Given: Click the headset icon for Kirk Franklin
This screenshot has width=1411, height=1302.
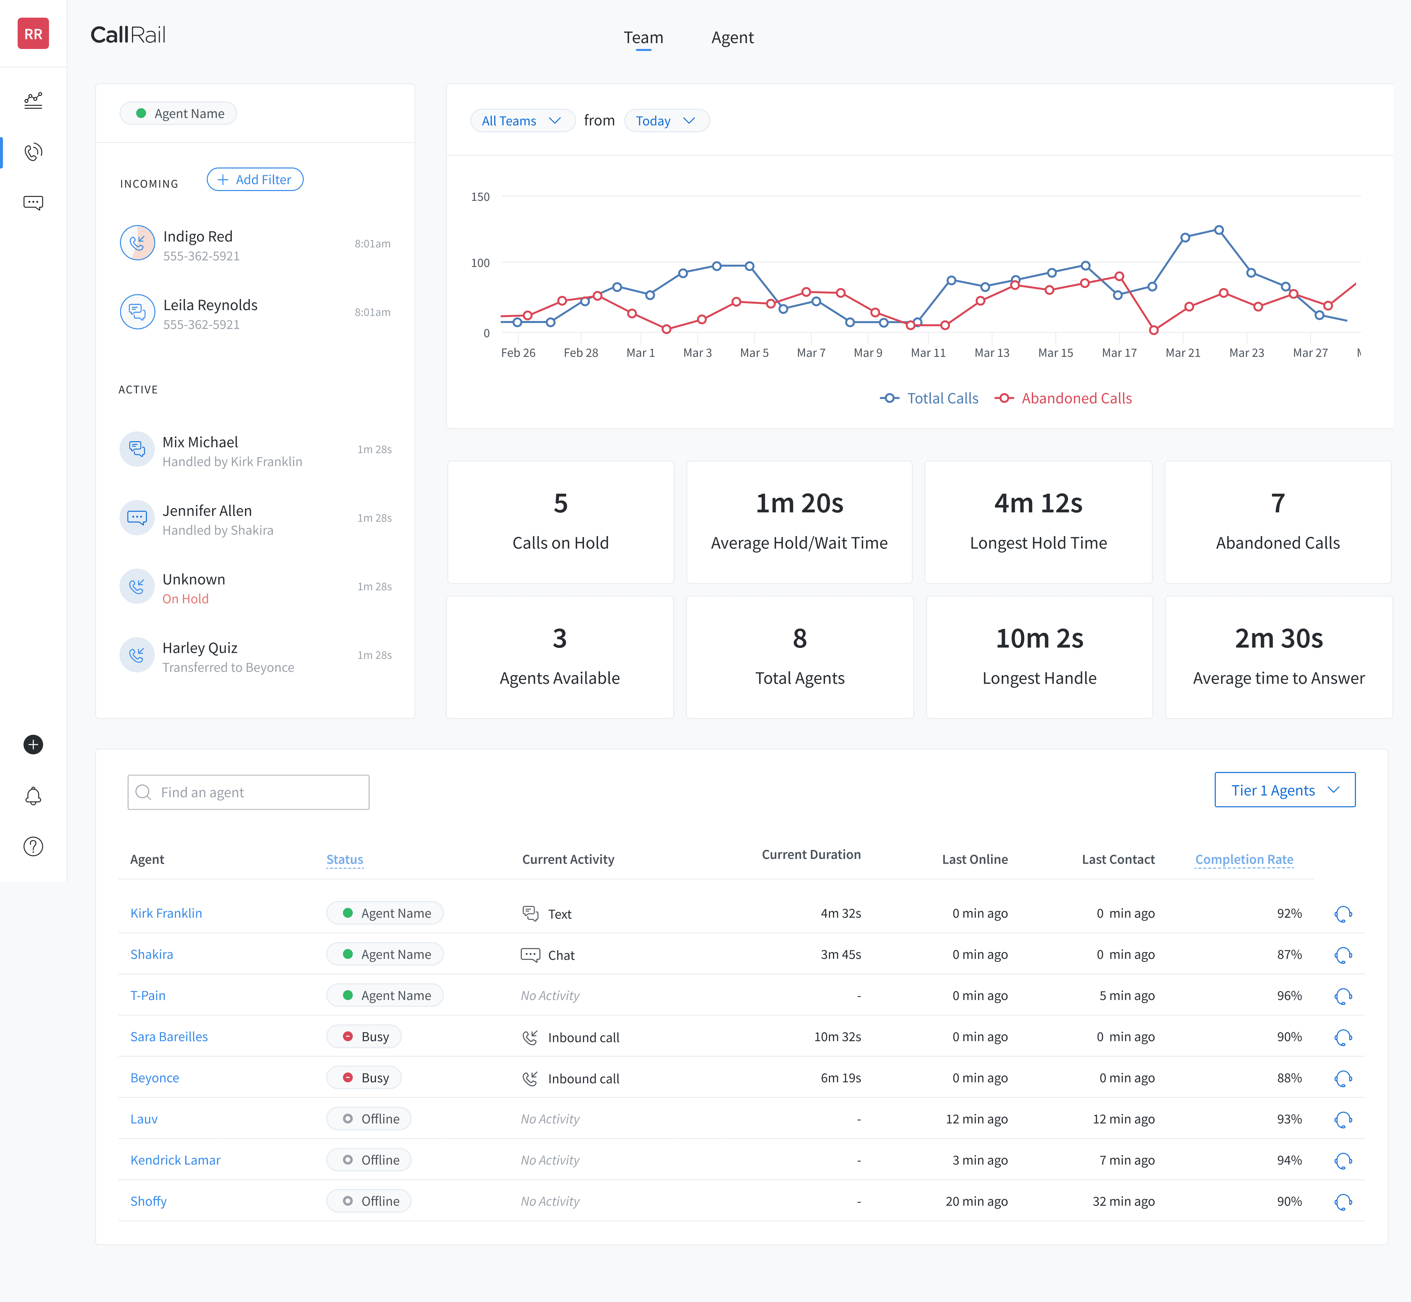Looking at the screenshot, I should click(1343, 914).
